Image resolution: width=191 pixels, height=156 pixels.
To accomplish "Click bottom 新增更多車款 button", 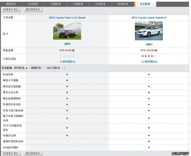I will point(11,153).
